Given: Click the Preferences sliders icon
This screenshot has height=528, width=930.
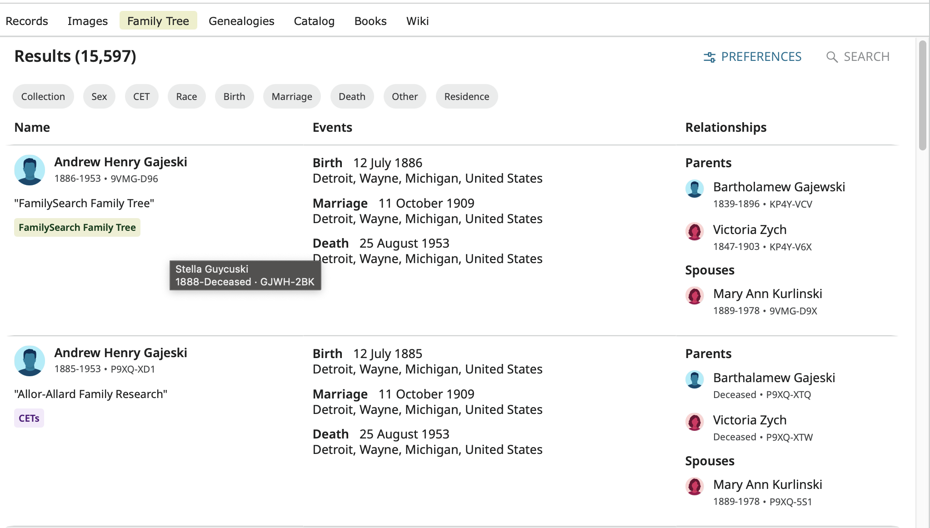Looking at the screenshot, I should click(x=709, y=57).
